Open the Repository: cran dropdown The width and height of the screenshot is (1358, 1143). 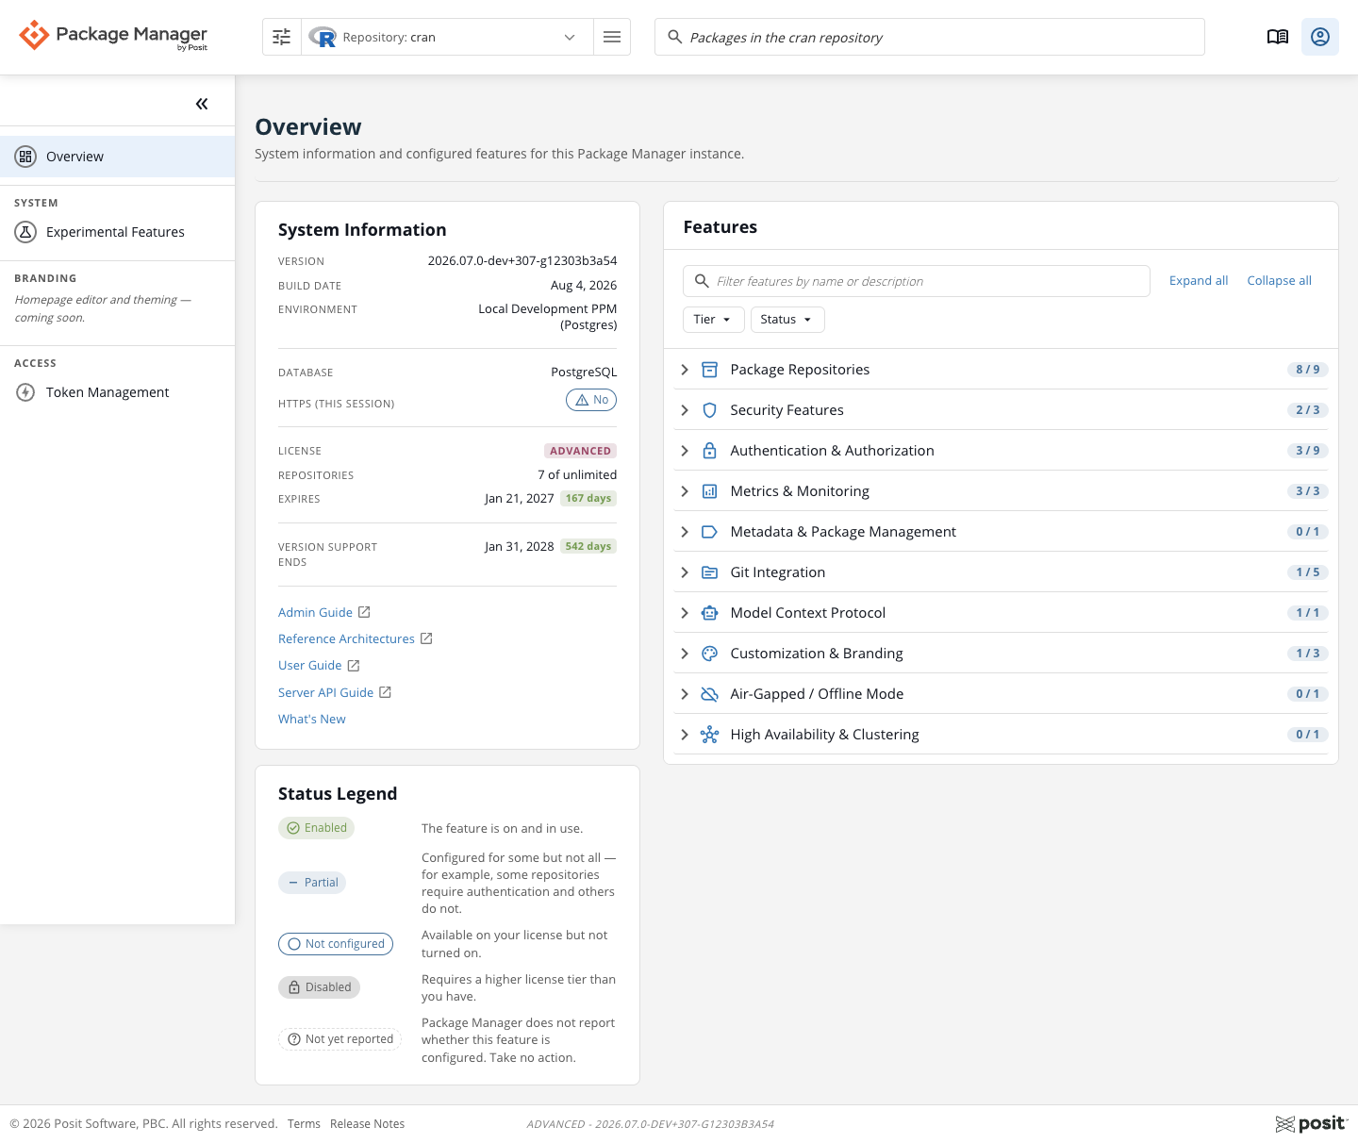(447, 37)
